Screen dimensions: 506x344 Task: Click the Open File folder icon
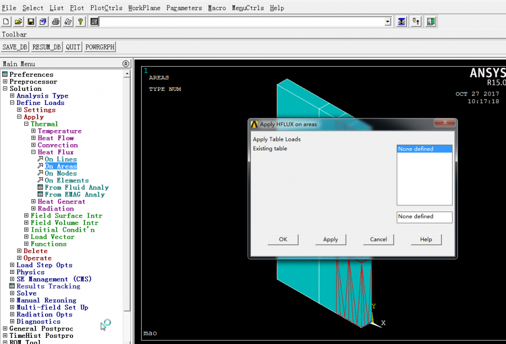pyautogui.click(x=19, y=22)
